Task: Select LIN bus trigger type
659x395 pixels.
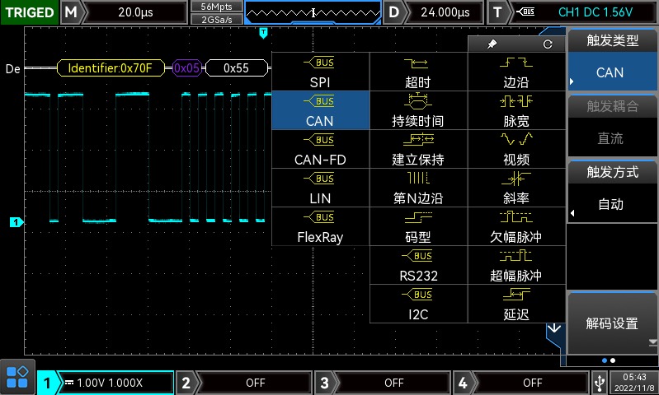Action: tap(320, 188)
